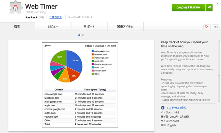Viewport: 221px width, 133px height.
Task: Open the サポート tab
Action: click(89, 26)
